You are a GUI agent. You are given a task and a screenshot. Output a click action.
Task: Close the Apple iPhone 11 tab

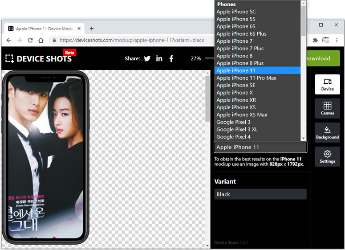[x=79, y=29]
